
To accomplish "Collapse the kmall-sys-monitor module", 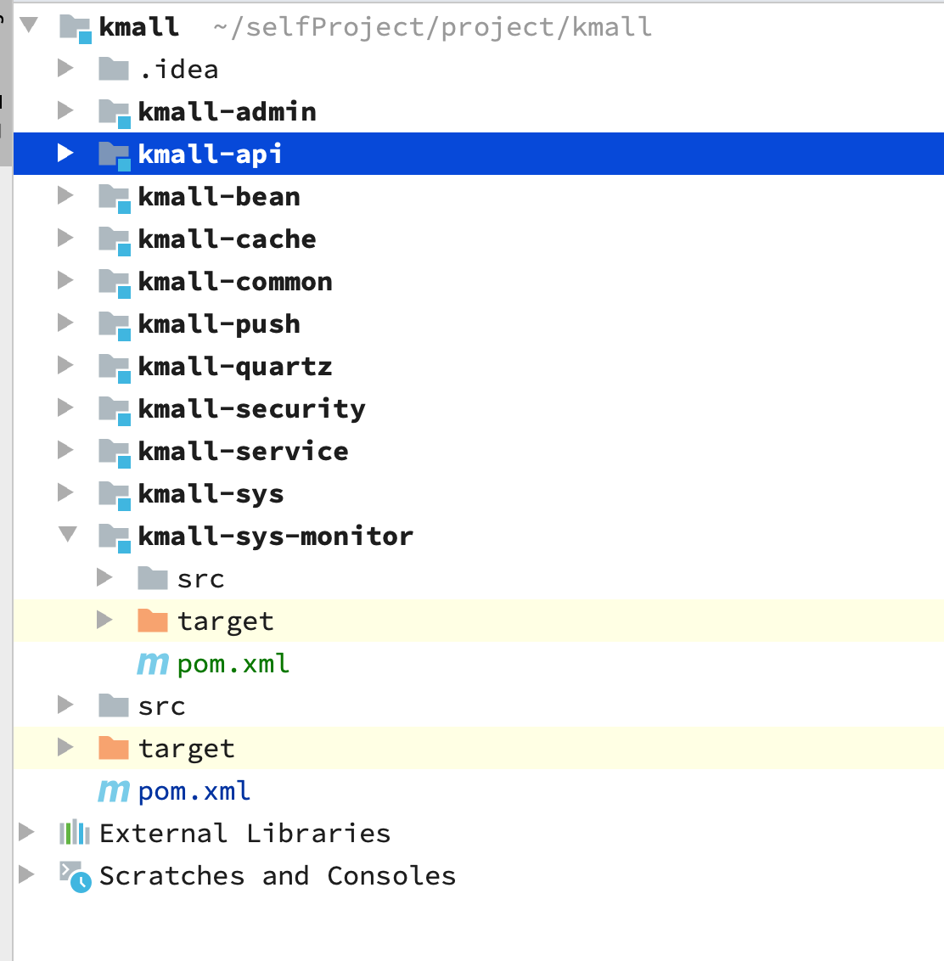I will point(67,535).
